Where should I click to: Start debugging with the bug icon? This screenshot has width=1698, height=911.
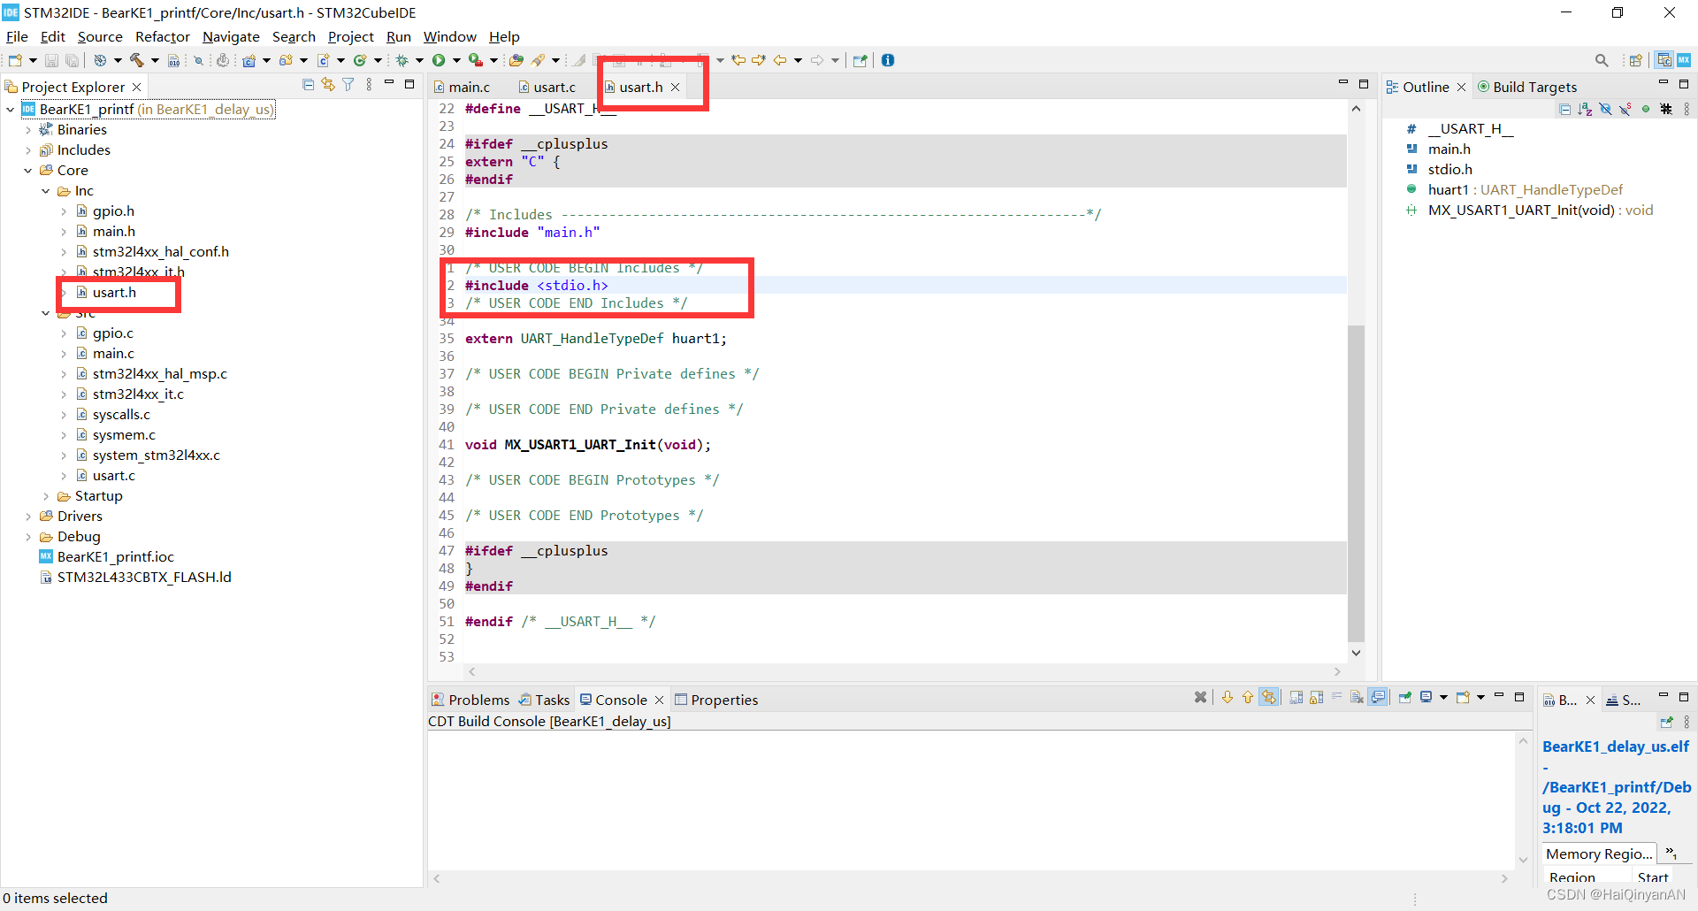click(x=402, y=60)
